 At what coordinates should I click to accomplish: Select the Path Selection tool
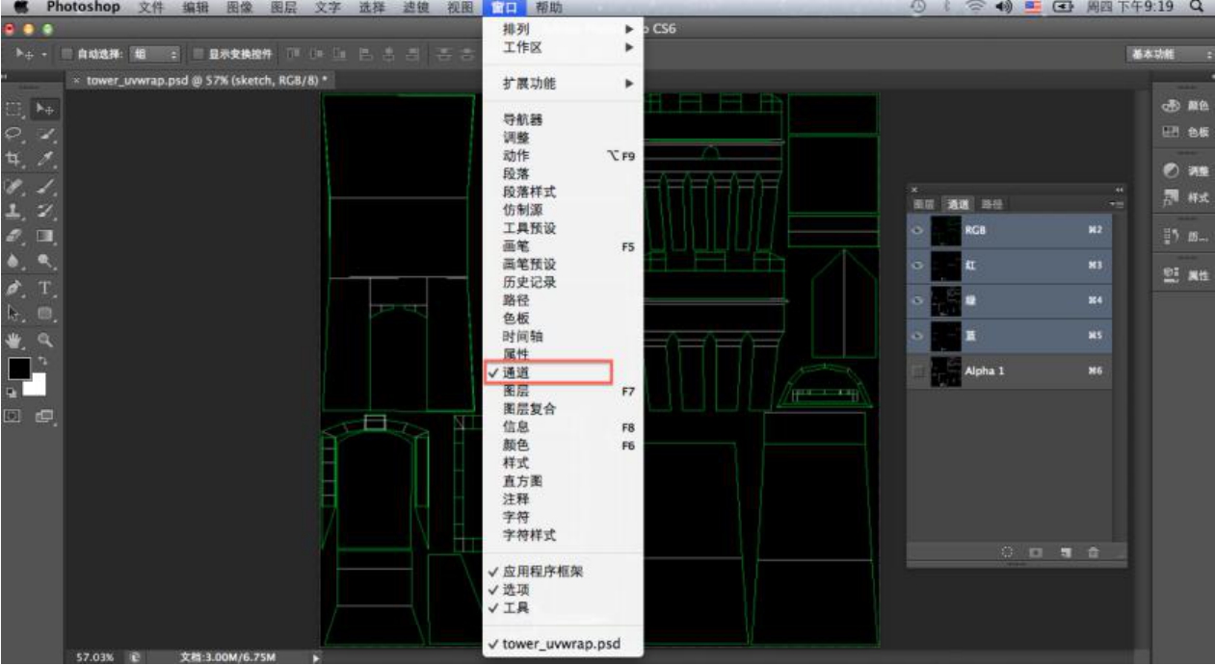click(14, 313)
